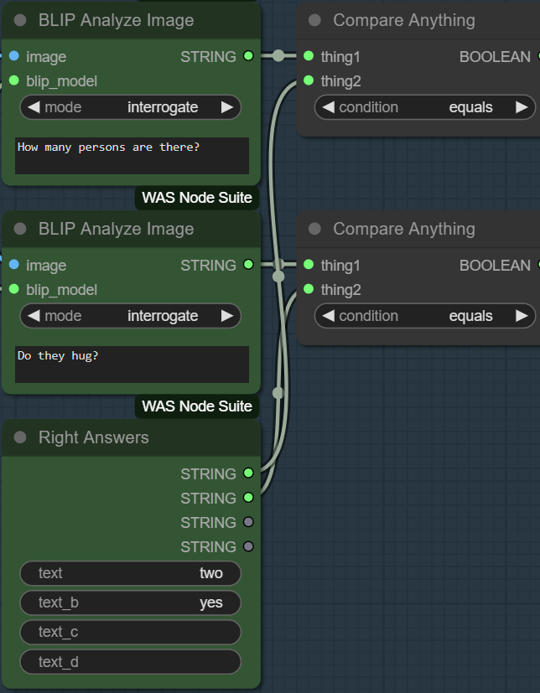This screenshot has height=693, width=540.
Task: Collapse the Right Answers node
Action: pos(21,438)
